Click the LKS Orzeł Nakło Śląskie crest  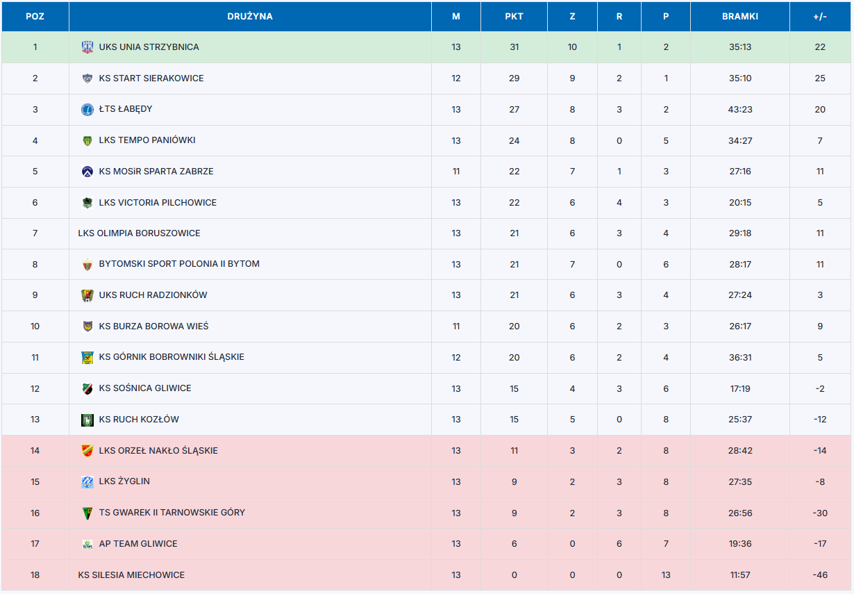87,451
